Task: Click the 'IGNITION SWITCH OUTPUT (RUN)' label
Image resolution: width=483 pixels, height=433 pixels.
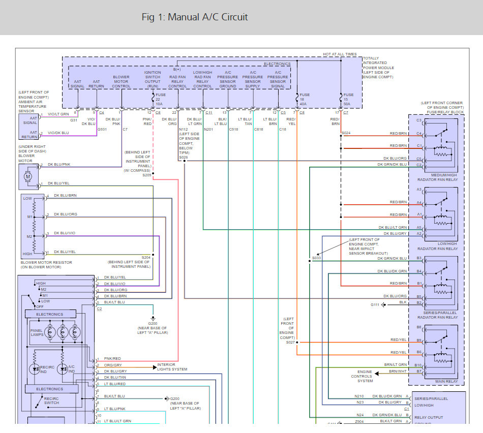Action: click(x=153, y=79)
